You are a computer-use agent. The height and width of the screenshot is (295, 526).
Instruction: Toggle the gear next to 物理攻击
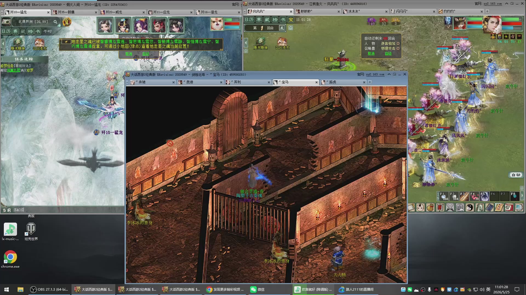pyautogui.click(x=398, y=48)
